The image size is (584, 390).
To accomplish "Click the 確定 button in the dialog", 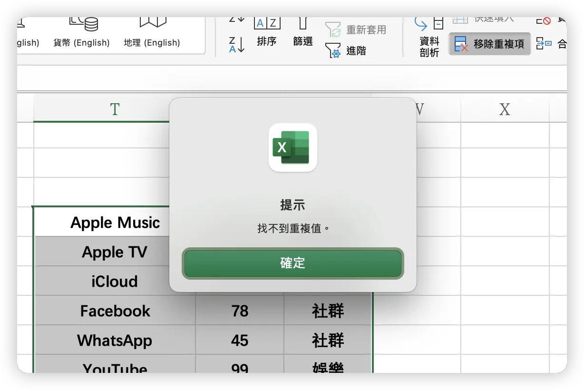I will pyautogui.click(x=292, y=263).
